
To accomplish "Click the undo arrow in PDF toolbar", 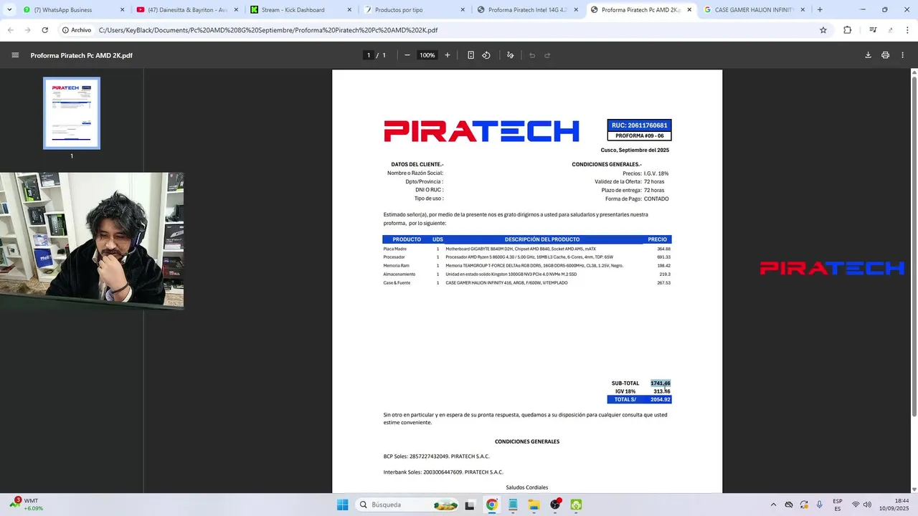I will point(532,55).
